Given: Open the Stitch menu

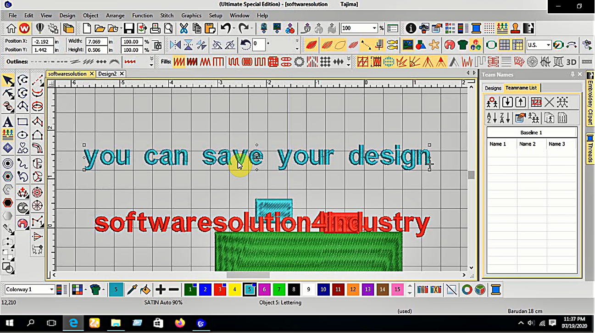Looking at the screenshot, I should click(167, 15).
